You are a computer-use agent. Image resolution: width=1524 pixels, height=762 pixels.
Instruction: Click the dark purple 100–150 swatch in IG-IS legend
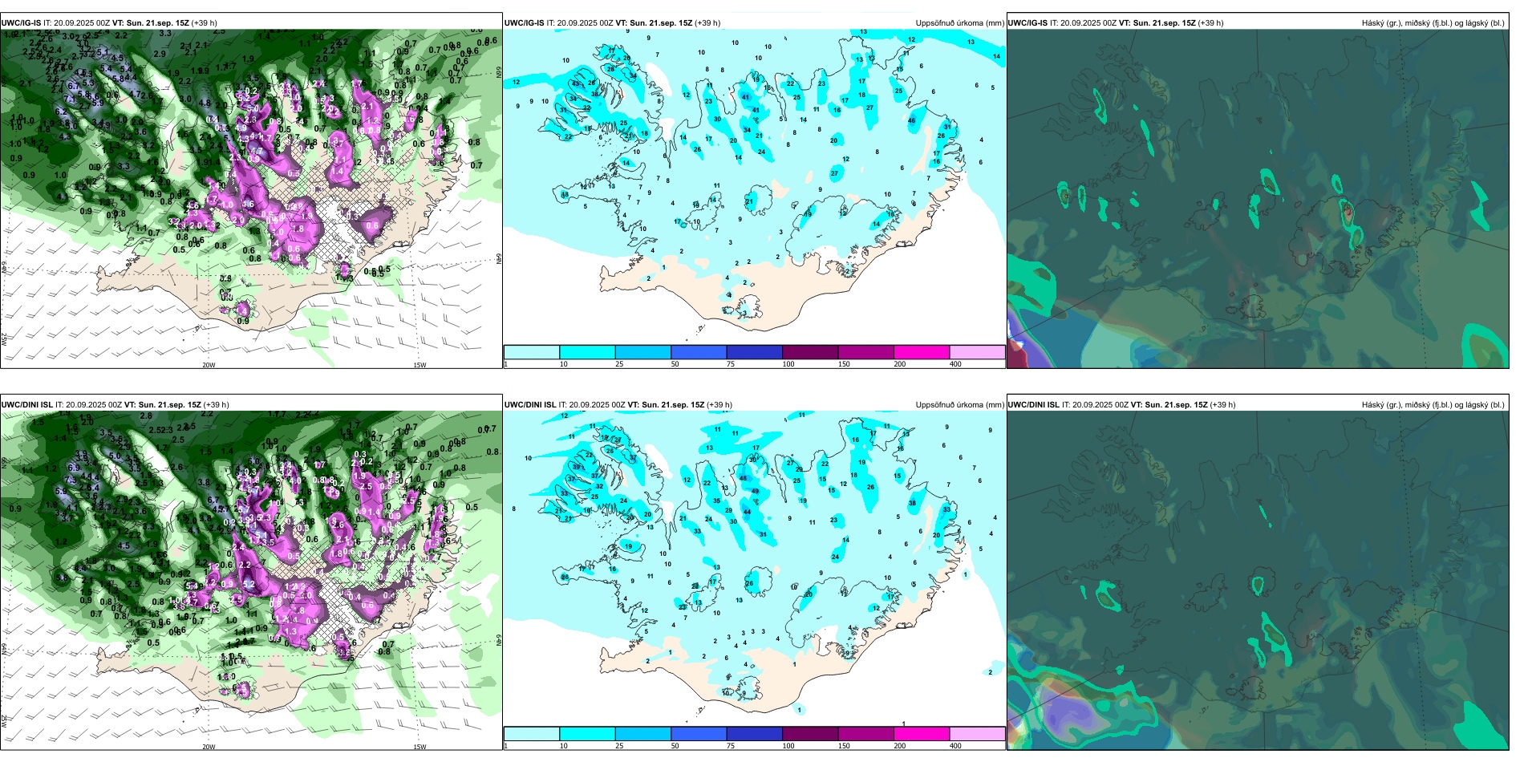810,352
